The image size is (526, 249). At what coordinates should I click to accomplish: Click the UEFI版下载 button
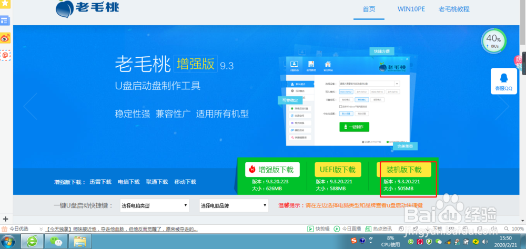coord(338,170)
